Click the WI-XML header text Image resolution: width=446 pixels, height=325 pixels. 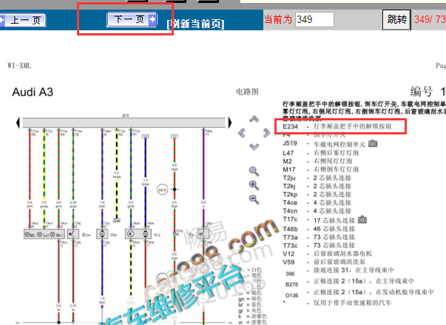pyautogui.click(x=19, y=66)
